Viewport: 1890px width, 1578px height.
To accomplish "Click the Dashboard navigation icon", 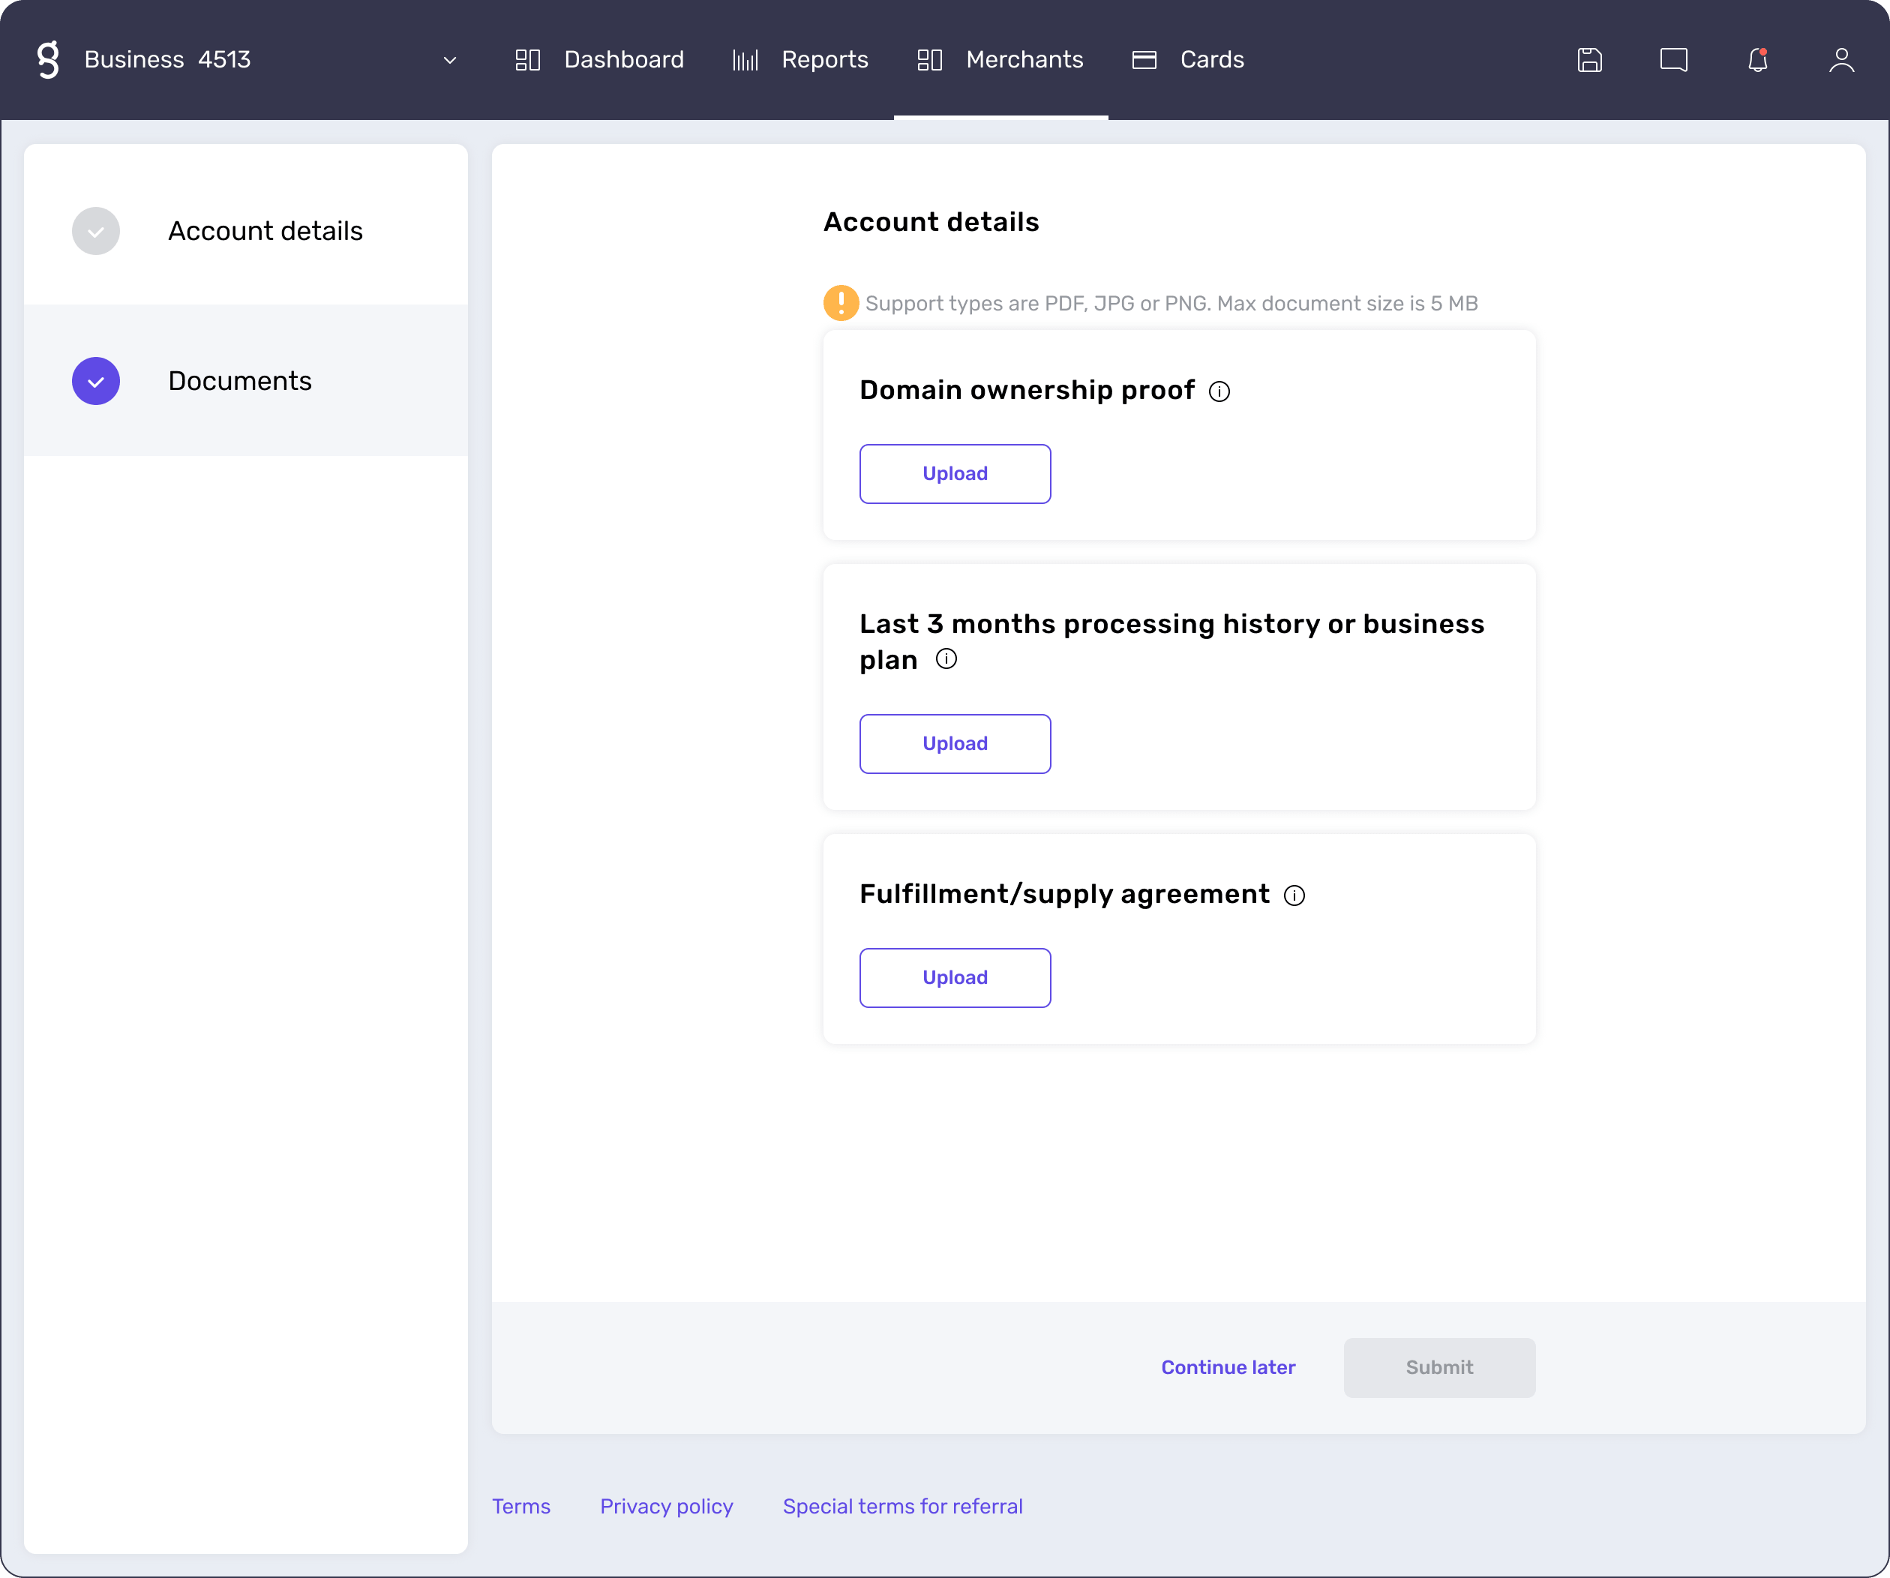I will click(x=527, y=60).
